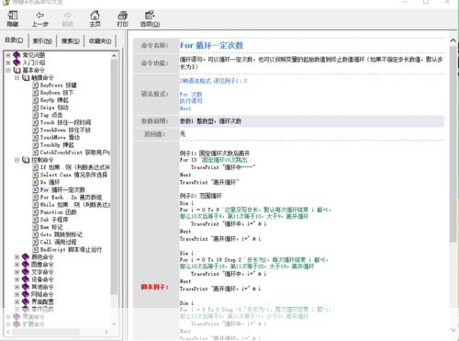Switch to the 收藏夹(I) favorites tab
Screen dimensions: 459x341
point(100,40)
